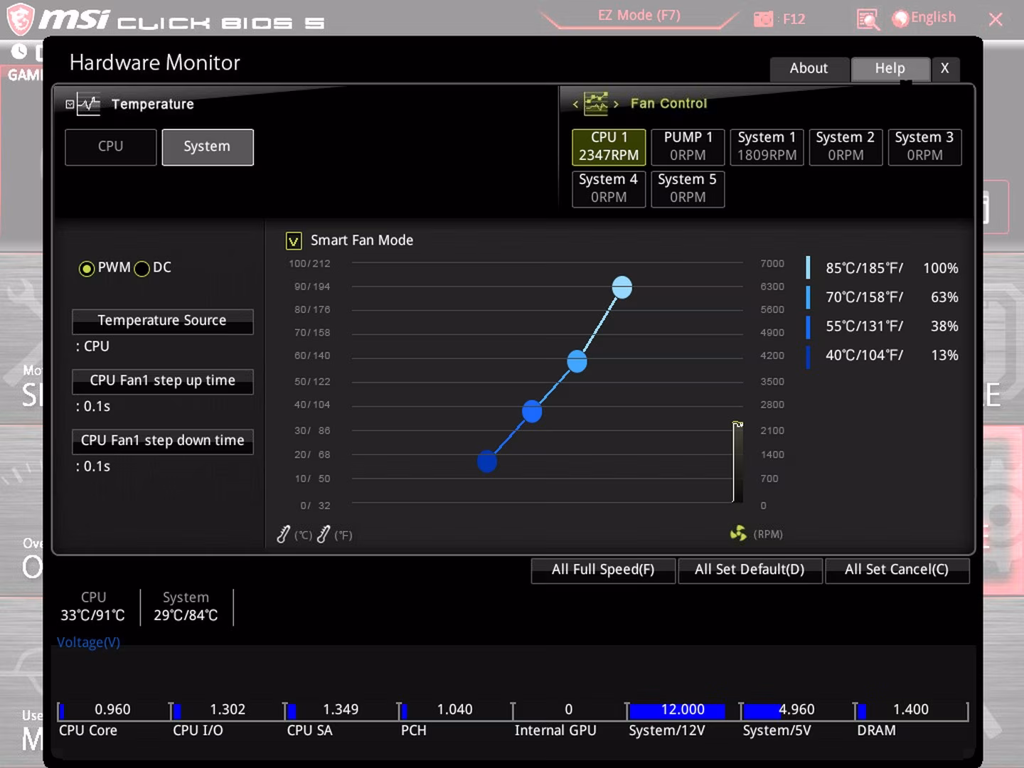The width and height of the screenshot is (1024, 768).
Task: Select the PUMP 1 fan tab
Action: click(688, 146)
